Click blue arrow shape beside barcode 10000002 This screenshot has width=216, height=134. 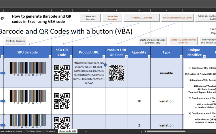click(3, 101)
